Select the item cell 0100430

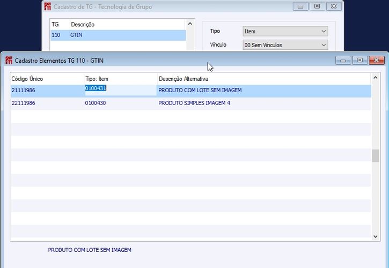pos(96,103)
